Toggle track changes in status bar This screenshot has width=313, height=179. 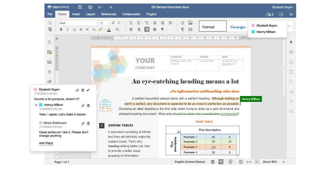[231, 162]
